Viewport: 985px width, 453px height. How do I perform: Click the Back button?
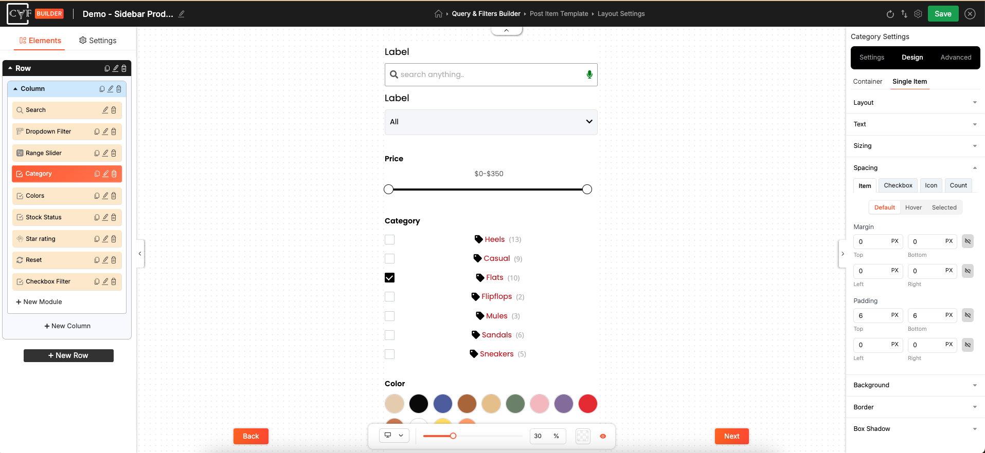250,436
